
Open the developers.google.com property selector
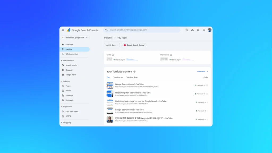[75, 38]
